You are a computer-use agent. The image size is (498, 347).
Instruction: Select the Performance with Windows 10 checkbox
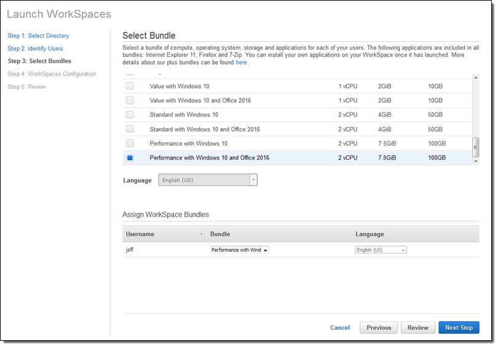(130, 143)
